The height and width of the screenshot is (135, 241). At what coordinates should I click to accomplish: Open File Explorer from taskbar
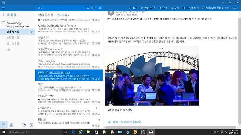click(x=89, y=132)
